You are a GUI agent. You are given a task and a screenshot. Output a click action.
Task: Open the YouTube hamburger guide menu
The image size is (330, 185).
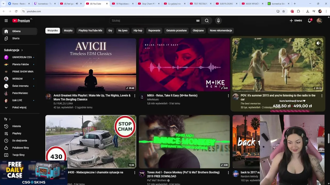[x=6, y=21]
